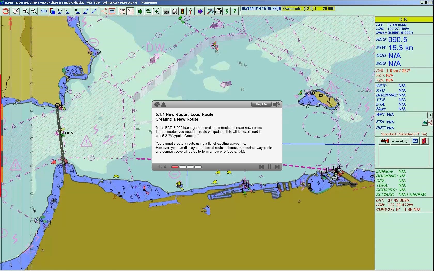This screenshot has width=434, height=271.
Task: Expand the WPT panel with the right arrow
Action: click(430, 115)
